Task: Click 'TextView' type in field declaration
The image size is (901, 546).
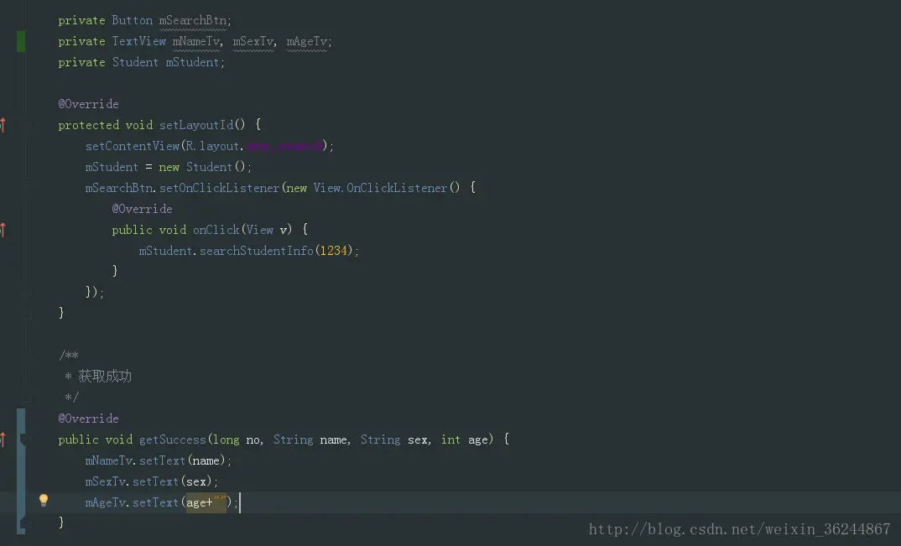Action: [139, 41]
